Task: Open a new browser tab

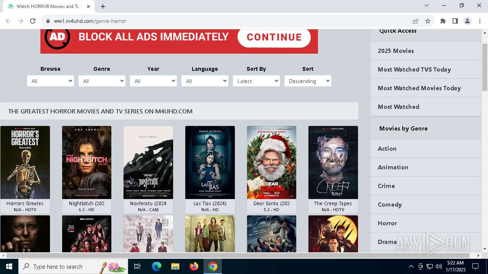Action: pos(103,6)
